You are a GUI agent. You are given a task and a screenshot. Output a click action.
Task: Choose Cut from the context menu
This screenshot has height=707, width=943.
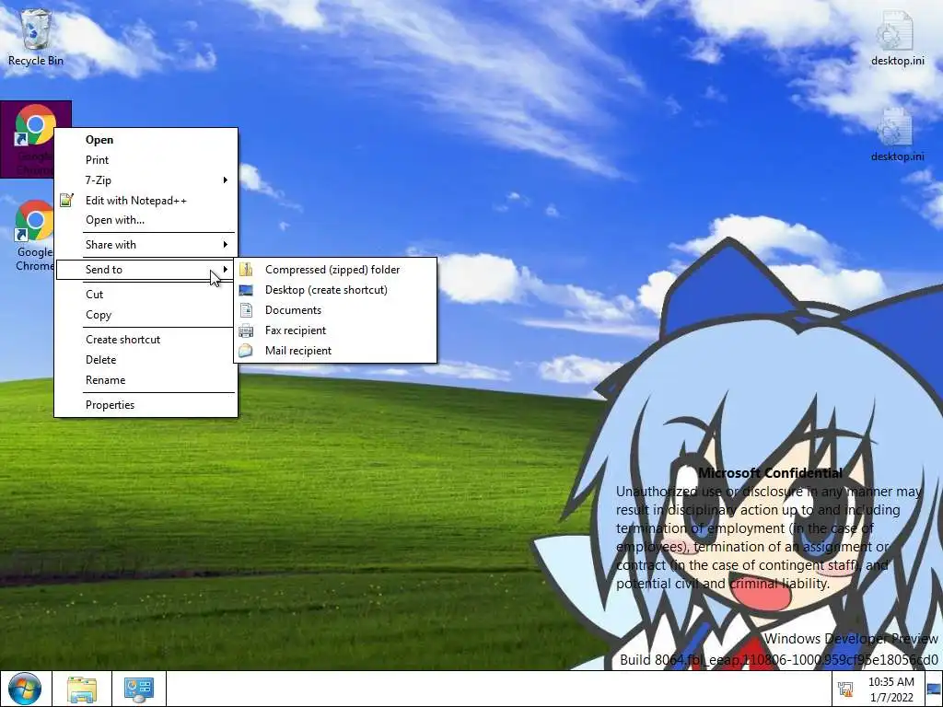[146, 294]
